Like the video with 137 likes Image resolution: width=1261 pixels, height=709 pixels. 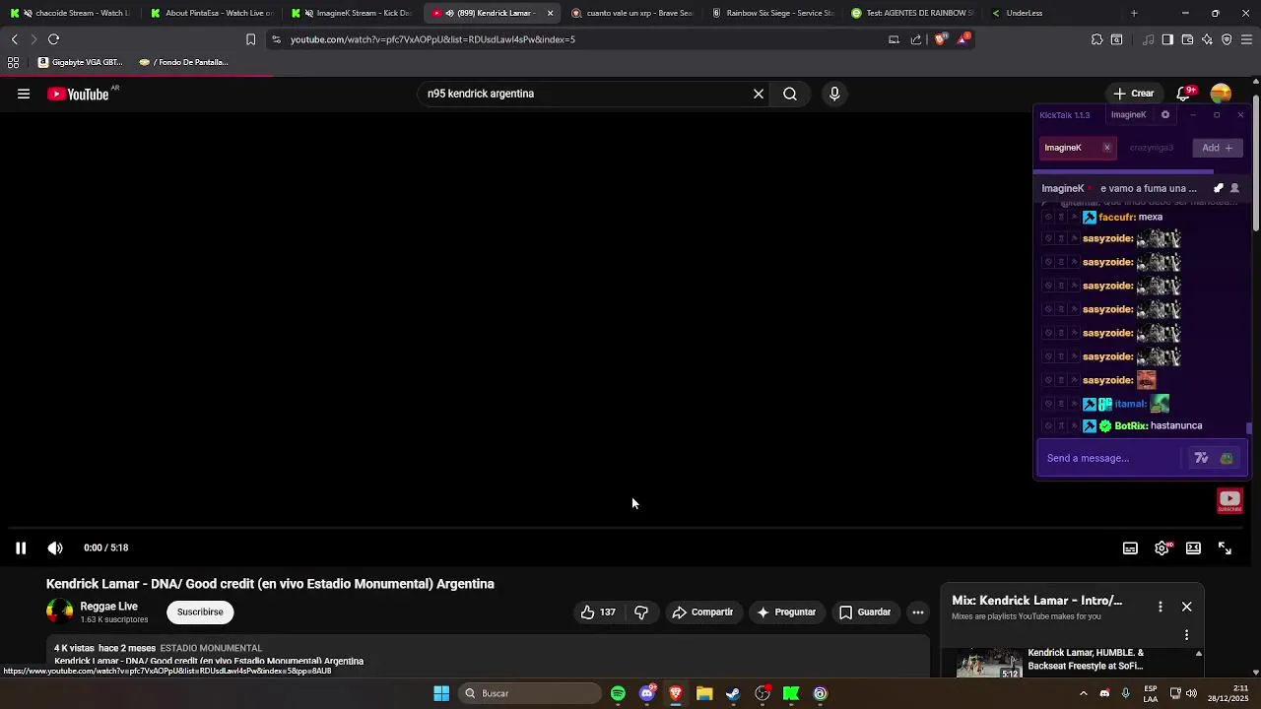pyautogui.click(x=598, y=612)
